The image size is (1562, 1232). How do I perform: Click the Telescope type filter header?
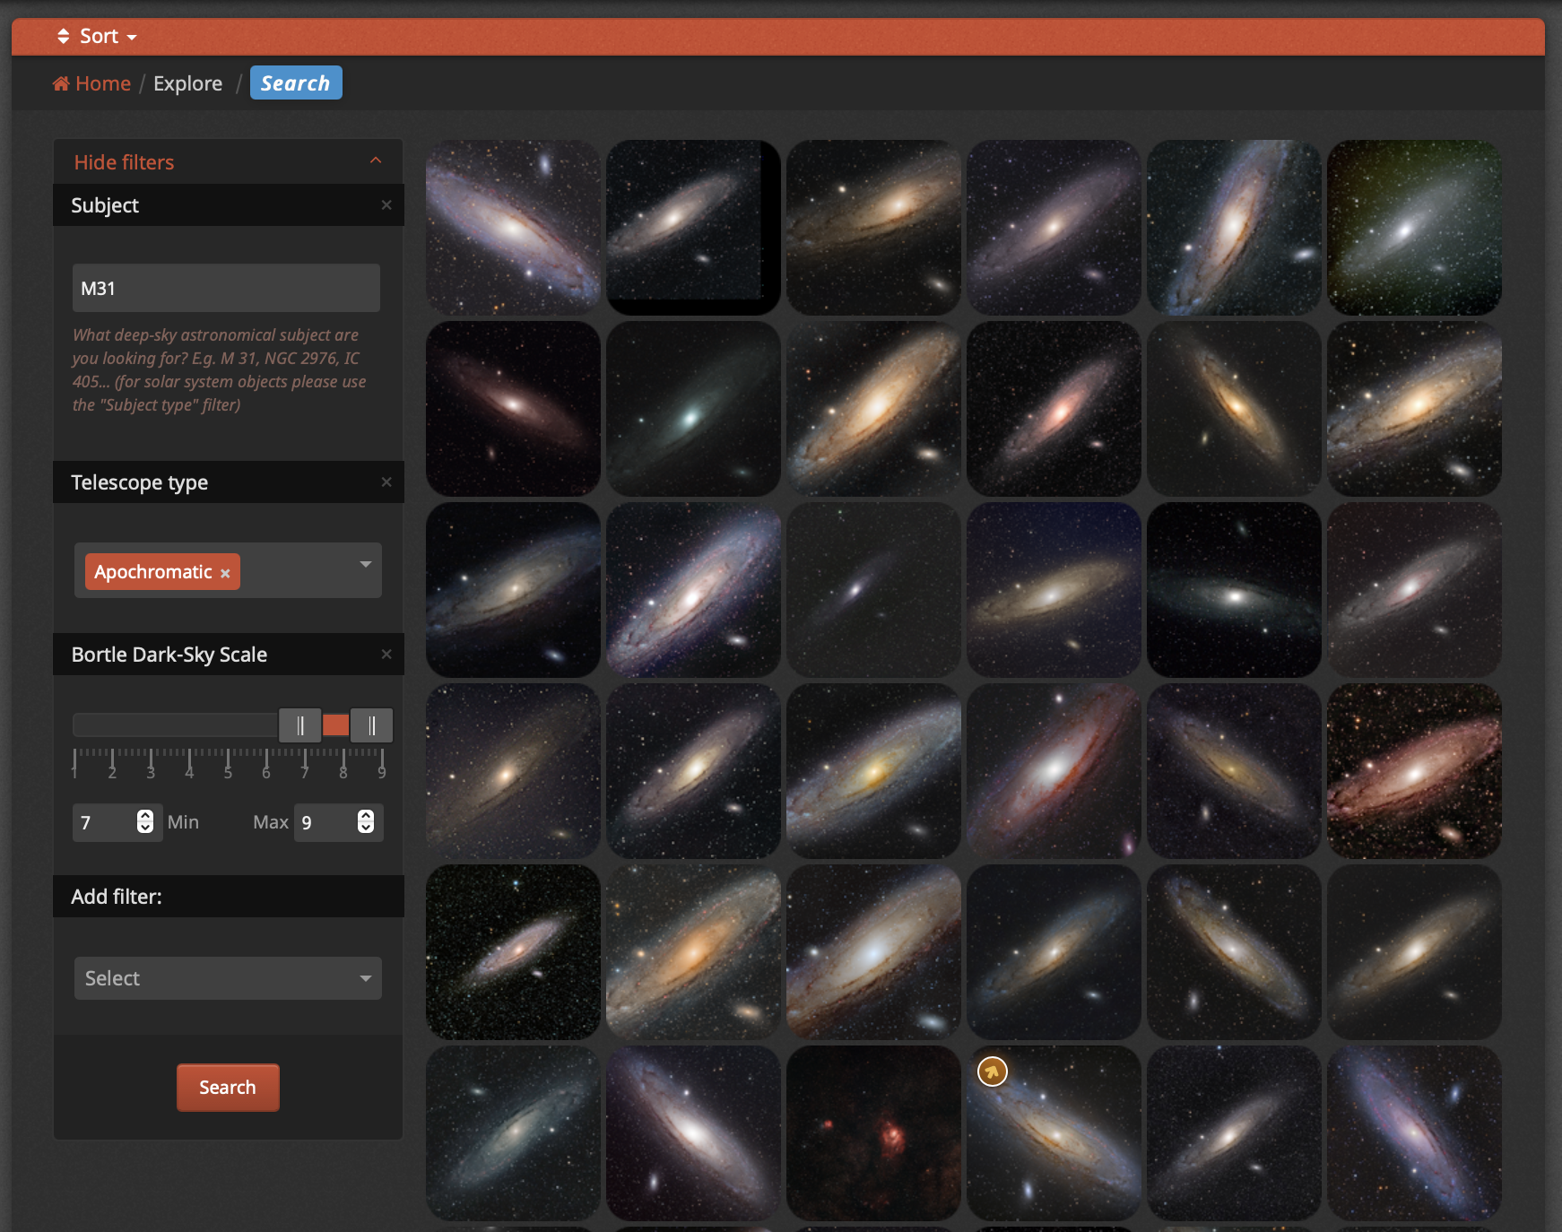pyautogui.click(x=229, y=482)
